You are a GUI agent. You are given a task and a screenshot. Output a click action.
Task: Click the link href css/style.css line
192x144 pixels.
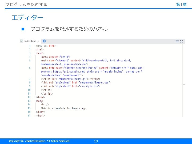(70, 86)
